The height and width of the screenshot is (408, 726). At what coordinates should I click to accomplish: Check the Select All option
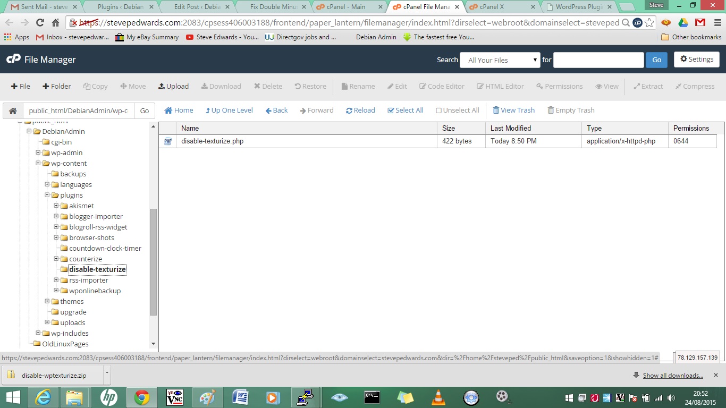(x=405, y=110)
